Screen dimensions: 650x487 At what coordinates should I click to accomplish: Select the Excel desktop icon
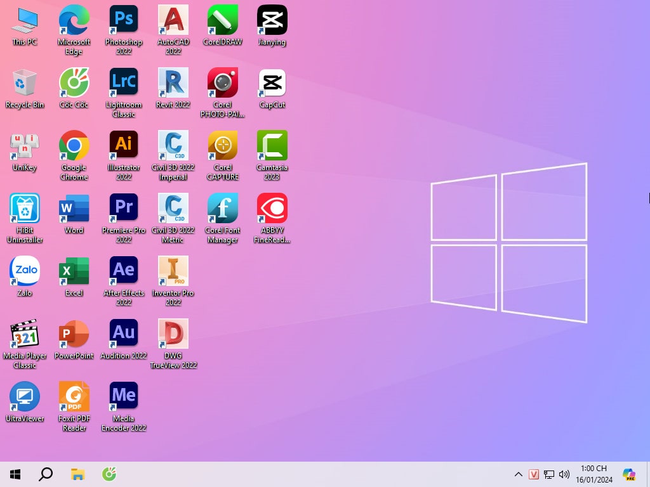tap(74, 276)
